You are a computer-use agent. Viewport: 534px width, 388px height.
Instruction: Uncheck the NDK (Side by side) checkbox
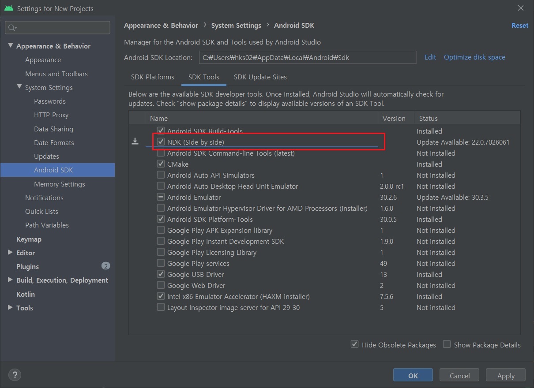[x=161, y=142]
